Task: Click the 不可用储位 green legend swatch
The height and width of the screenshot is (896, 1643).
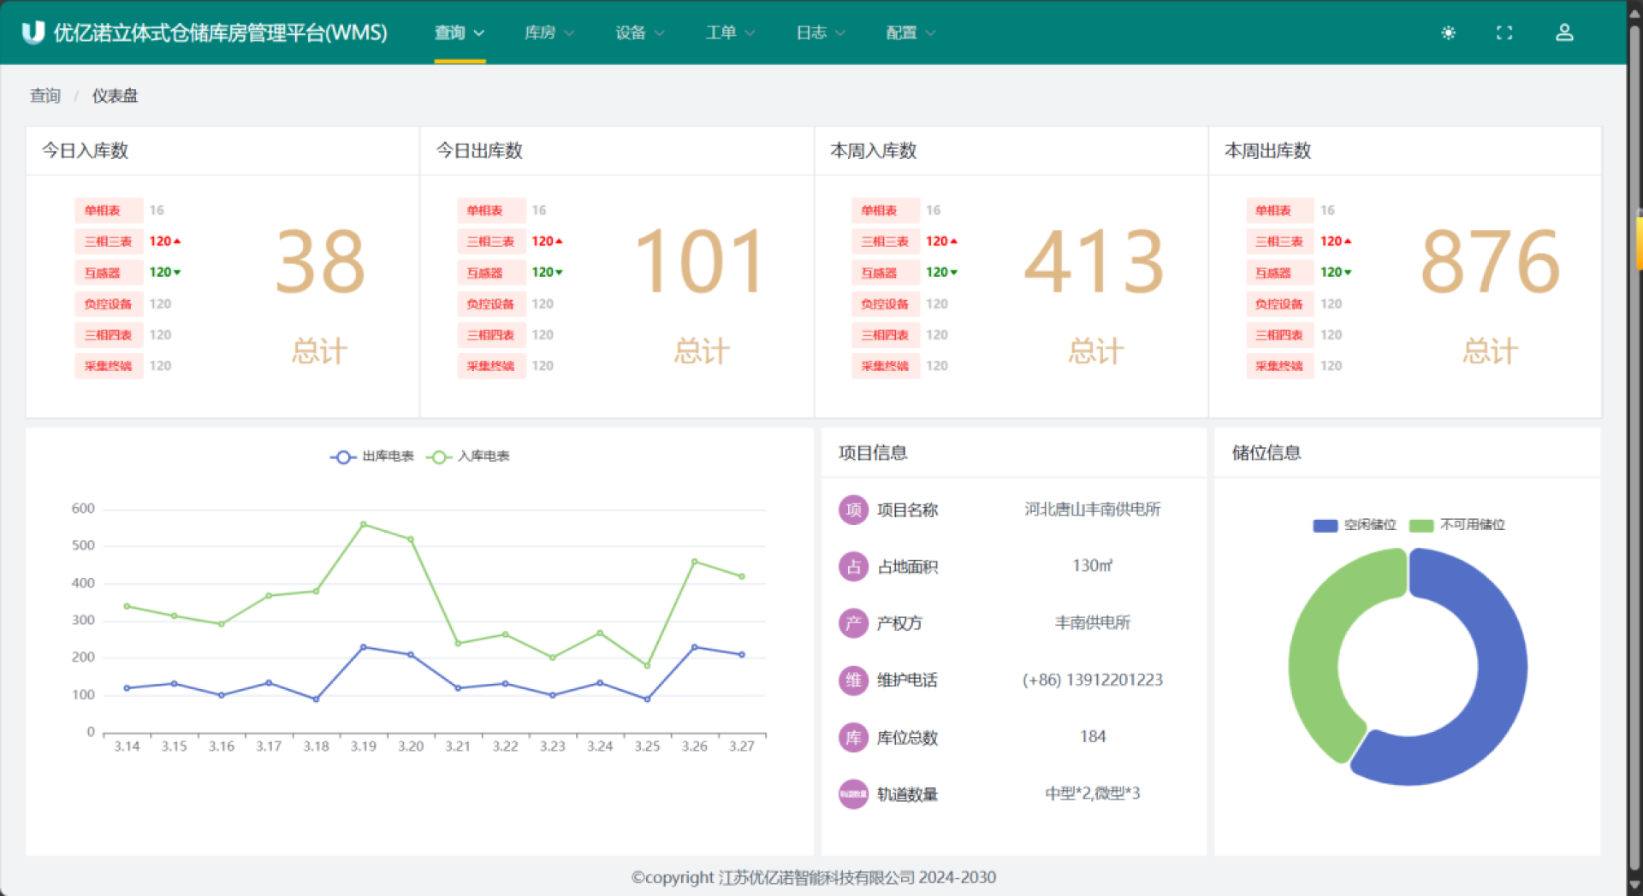Action: pos(1421,525)
